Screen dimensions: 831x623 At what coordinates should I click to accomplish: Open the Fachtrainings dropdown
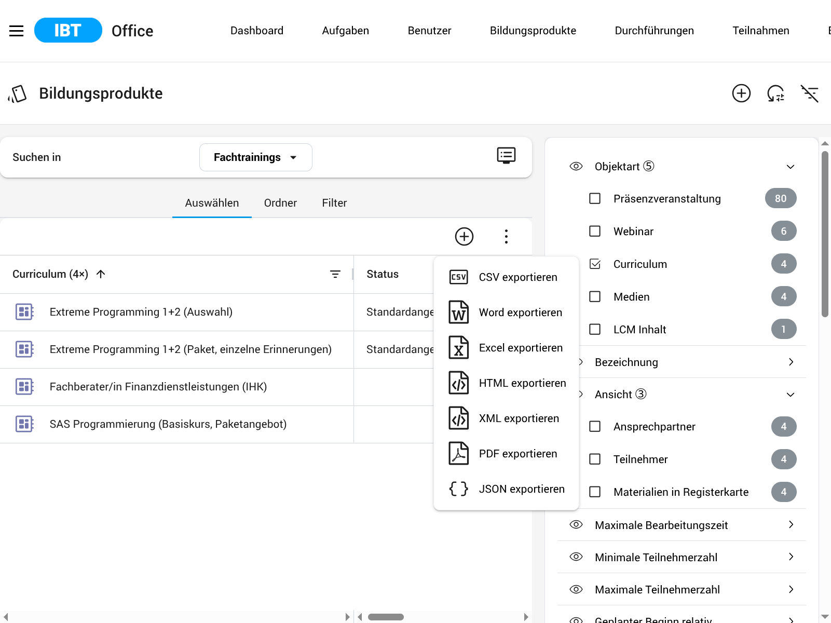pos(256,157)
